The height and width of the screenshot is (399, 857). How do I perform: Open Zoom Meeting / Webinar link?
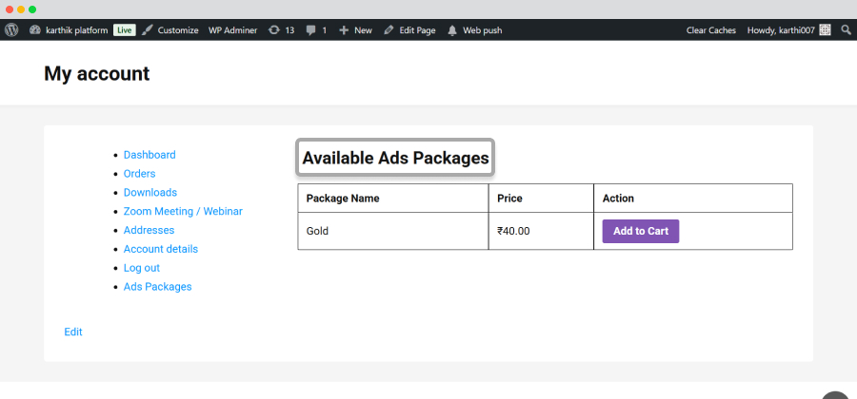pyautogui.click(x=183, y=211)
